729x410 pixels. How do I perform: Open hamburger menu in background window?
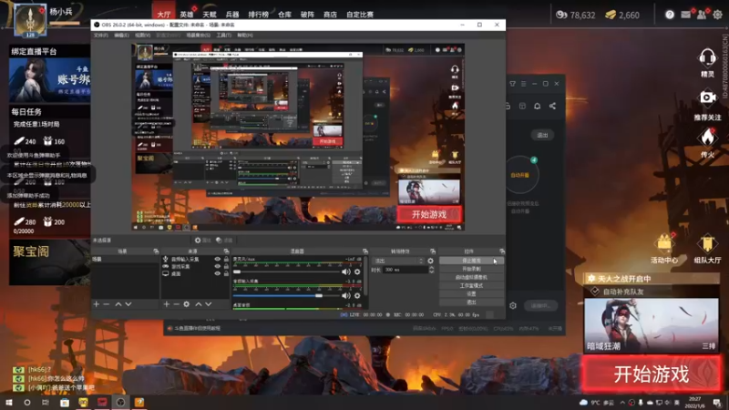523,84
